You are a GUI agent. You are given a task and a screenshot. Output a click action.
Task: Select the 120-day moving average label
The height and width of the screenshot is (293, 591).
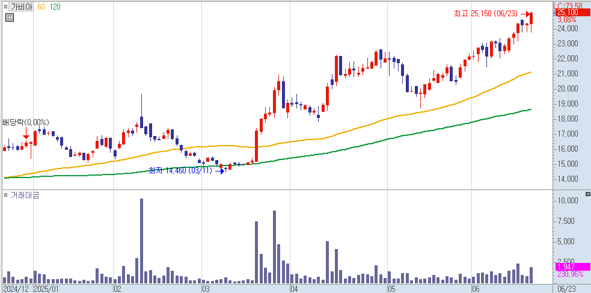55,7
